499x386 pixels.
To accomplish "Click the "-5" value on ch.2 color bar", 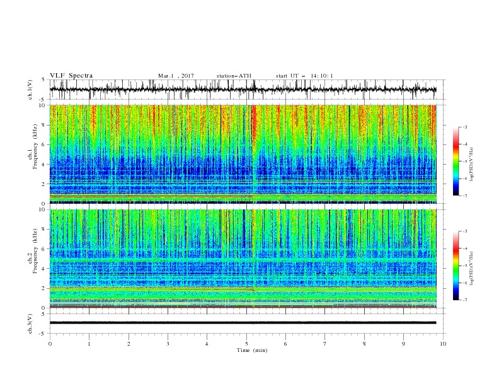I will tap(465, 266).
